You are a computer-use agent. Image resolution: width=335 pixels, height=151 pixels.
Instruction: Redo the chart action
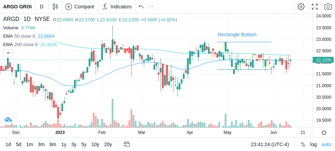tap(151, 7)
